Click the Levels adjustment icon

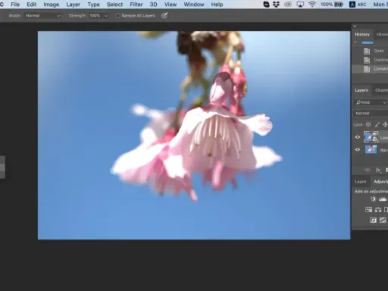383,199
